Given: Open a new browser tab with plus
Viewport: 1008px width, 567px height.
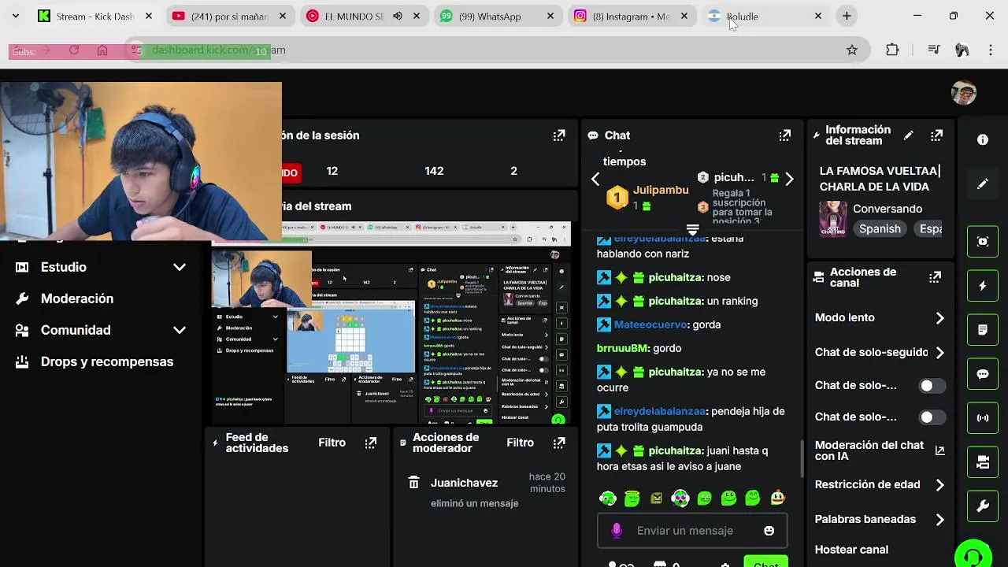Looking at the screenshot, I should [847, 16].
